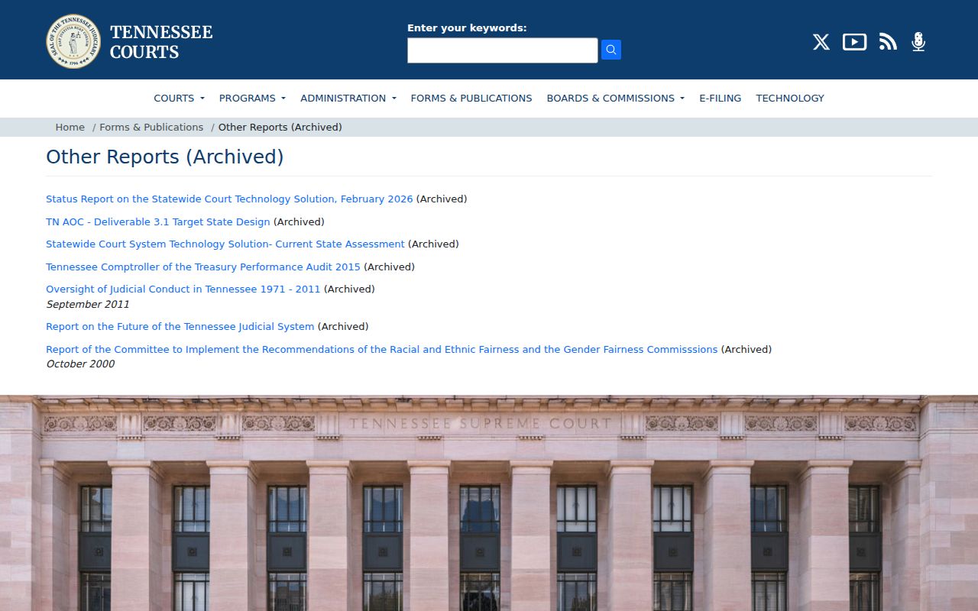
Task: Expand the Boards & Commissions dropdown
Action: (x=616, y=98)
